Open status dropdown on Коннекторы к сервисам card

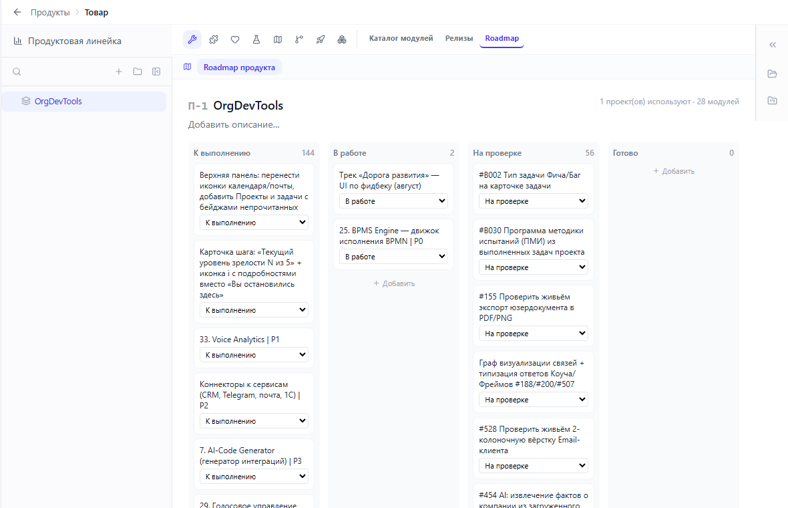pyautogui.click(x=254, y=421)
